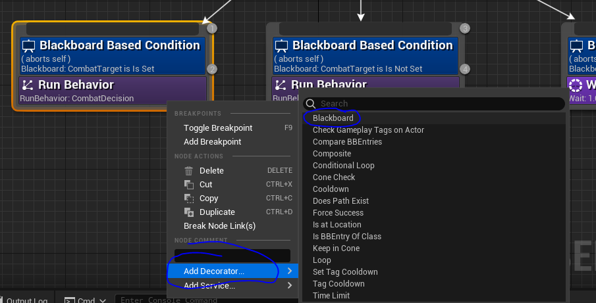The image size is (596, 303).
Task: Open Add Decorator submenu
Action: [x=232, y=271]
